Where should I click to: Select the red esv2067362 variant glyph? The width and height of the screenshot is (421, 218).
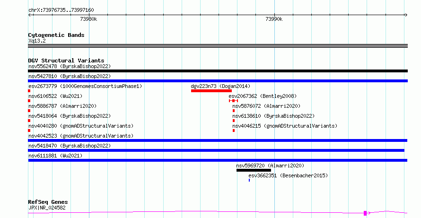coord(233,101)
